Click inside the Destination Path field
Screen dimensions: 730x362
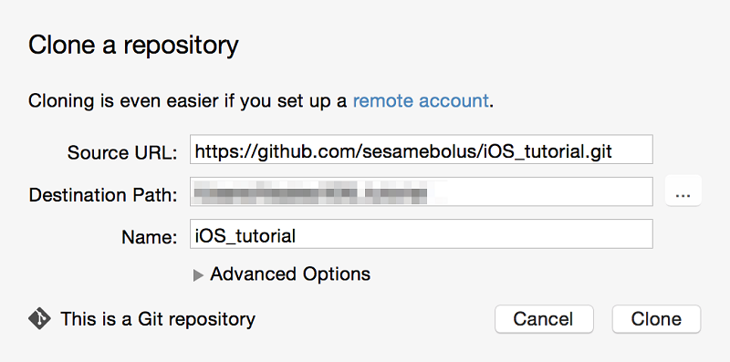(422, 191)
